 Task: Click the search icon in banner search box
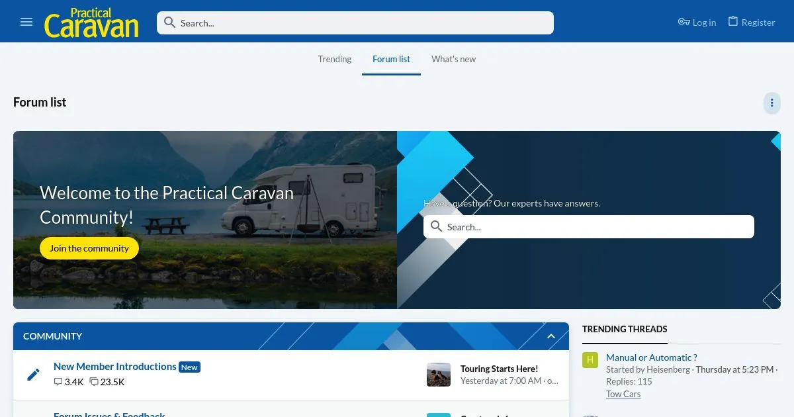click(436, 226)
